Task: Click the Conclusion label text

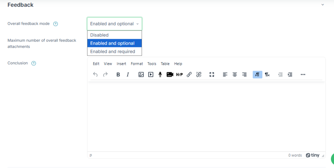Action: 18,63
